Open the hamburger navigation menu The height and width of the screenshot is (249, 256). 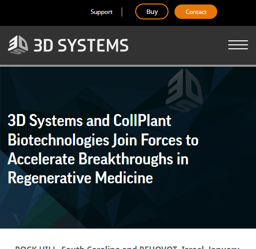pos(238,45)
